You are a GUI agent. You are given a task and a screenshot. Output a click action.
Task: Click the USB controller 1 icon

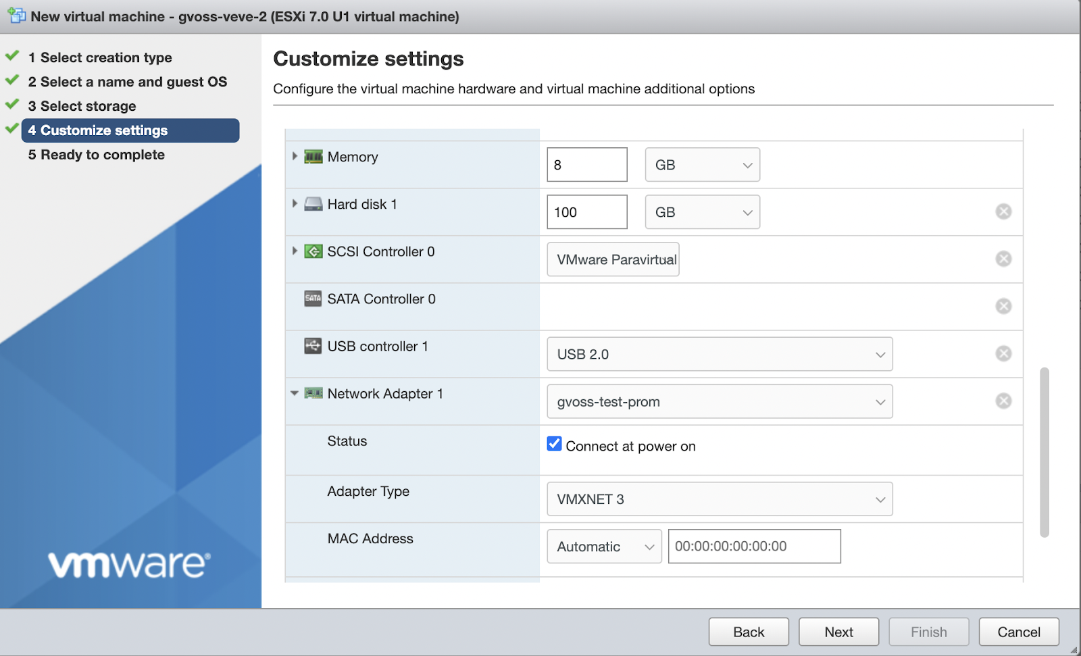[x=313, y=346]
